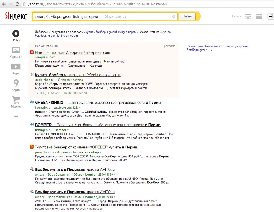
Task: Expand dropdown after catalog/group/123/ URL
Action: click(80, 108)
